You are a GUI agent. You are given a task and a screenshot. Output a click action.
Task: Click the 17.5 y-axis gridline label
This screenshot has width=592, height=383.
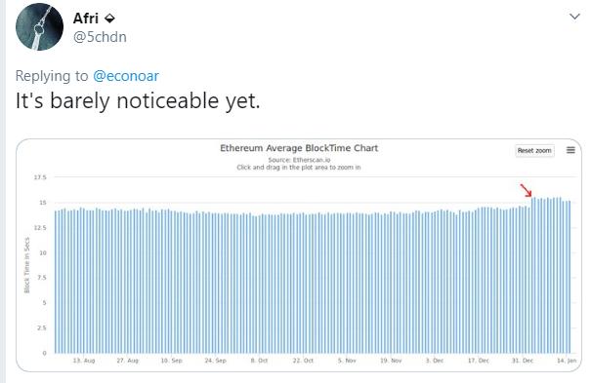(40, 177)
